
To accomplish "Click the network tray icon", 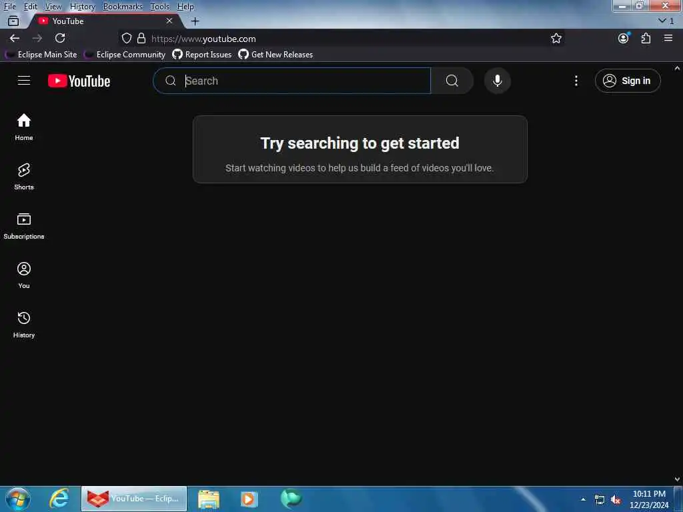I will point(600,500).
